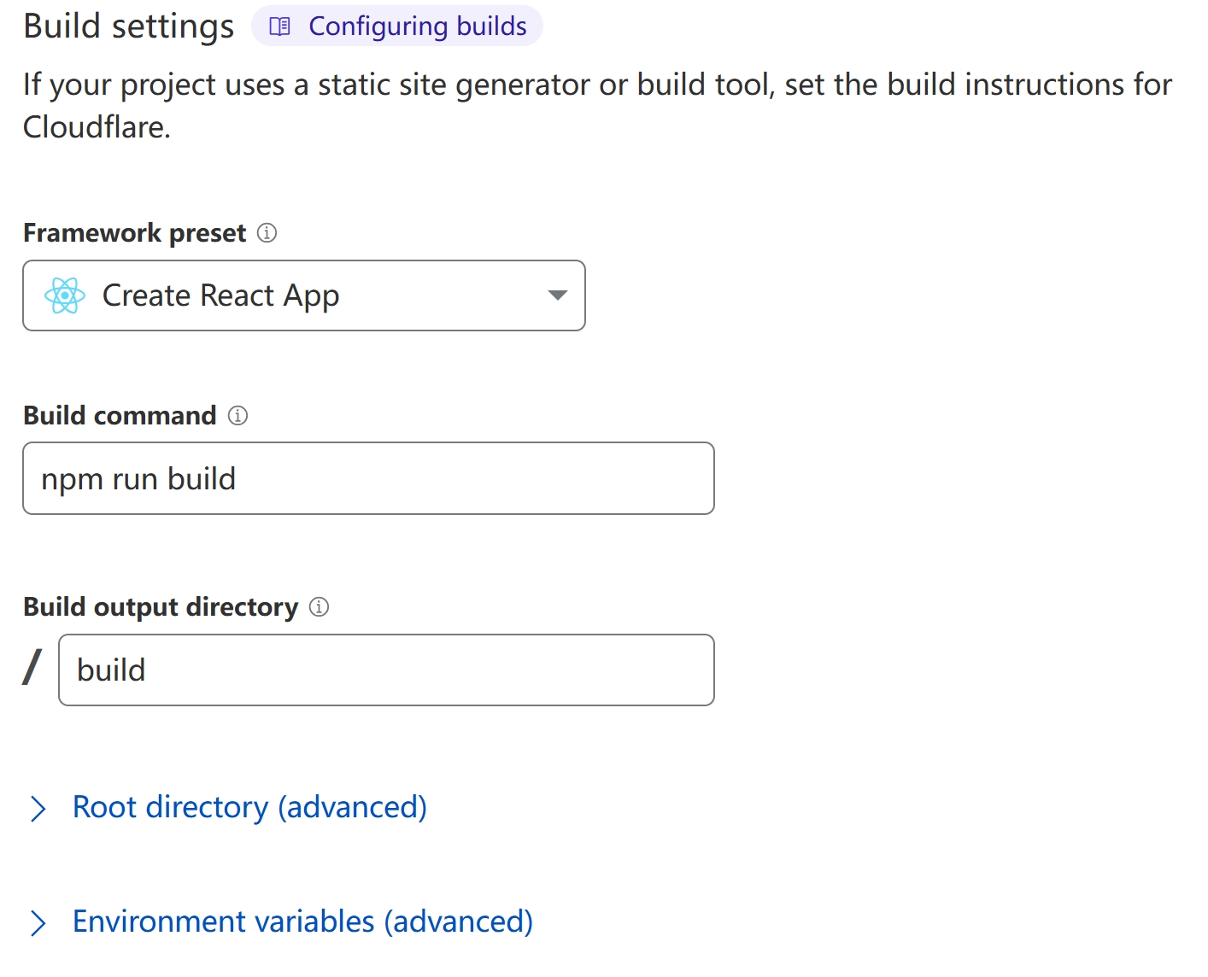
Task: Open the Configuring builds documentation link
Action: [417, 26]
